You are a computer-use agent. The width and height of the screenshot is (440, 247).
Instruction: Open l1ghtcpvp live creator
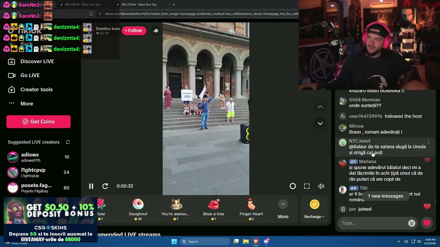point(38,172)
